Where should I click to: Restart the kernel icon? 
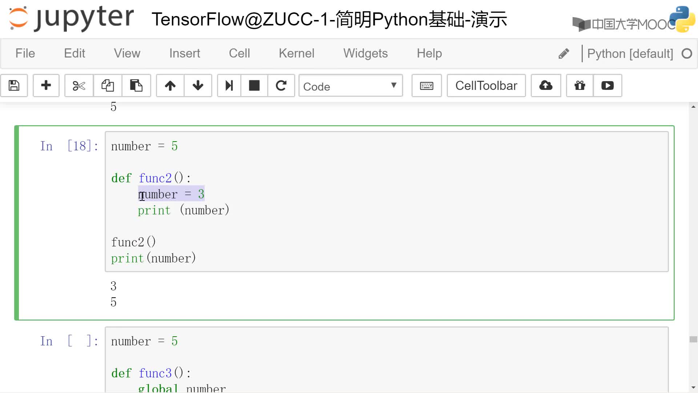pyautogui.click(x=281, y=86)
